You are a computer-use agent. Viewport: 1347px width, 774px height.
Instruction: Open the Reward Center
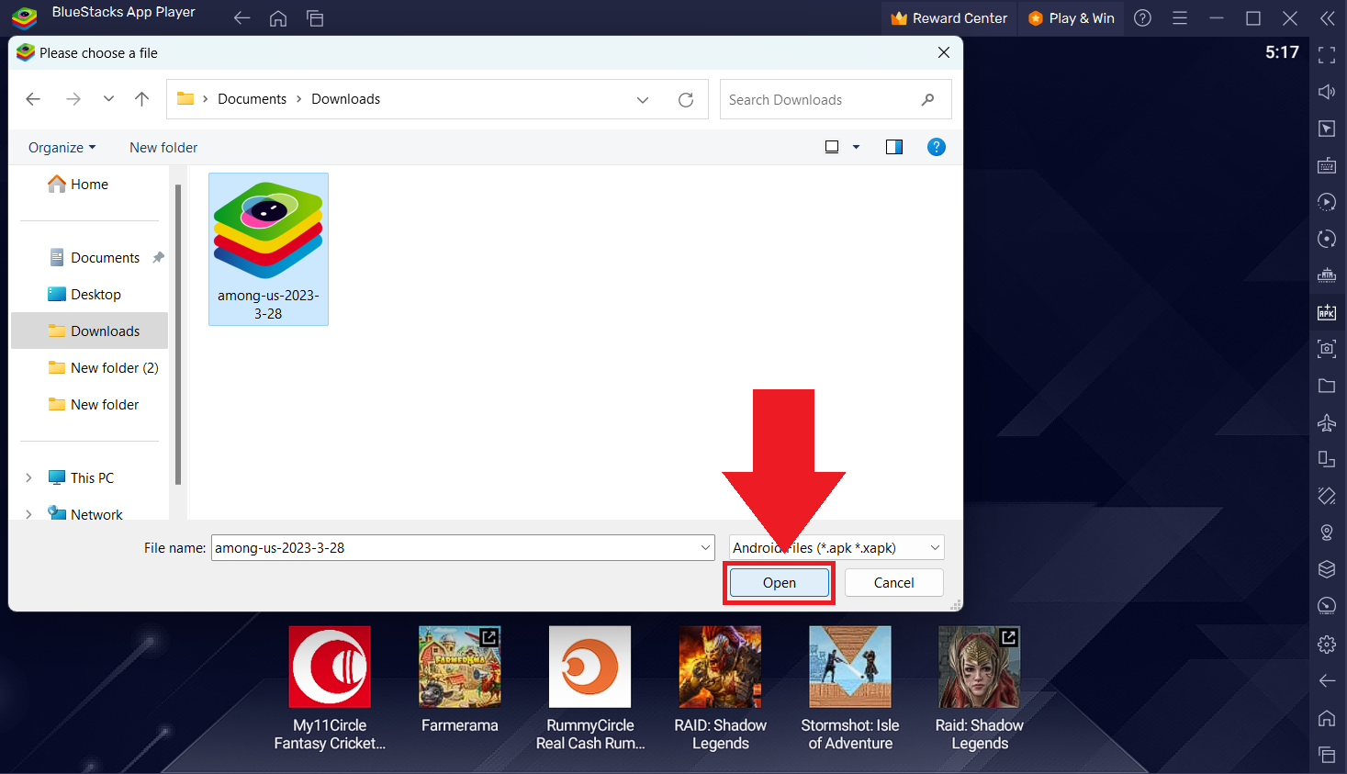pyautogui.click(x=949, y=17)
